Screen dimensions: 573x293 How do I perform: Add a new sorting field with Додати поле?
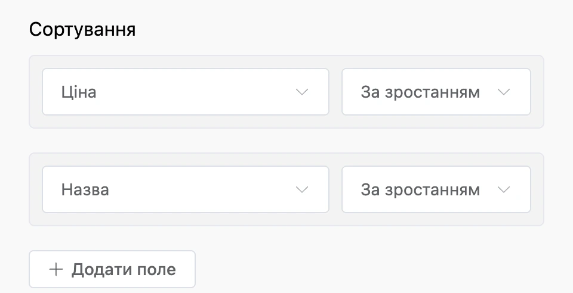112,269
